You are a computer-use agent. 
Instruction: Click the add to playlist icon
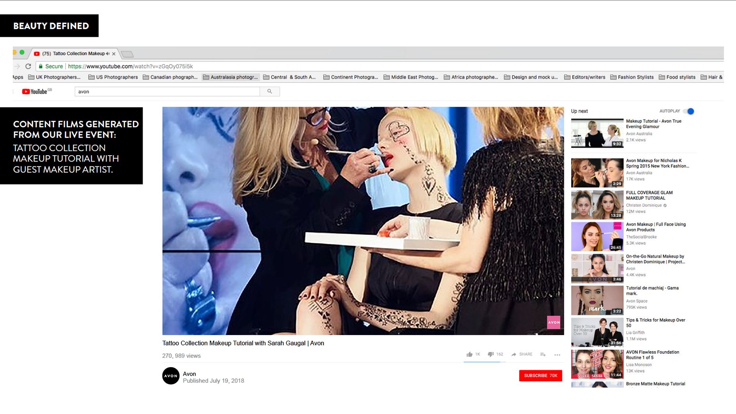click(x=543, y=354)
